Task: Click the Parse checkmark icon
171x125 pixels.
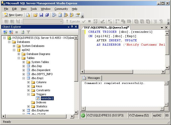Action: pos(84,21)
